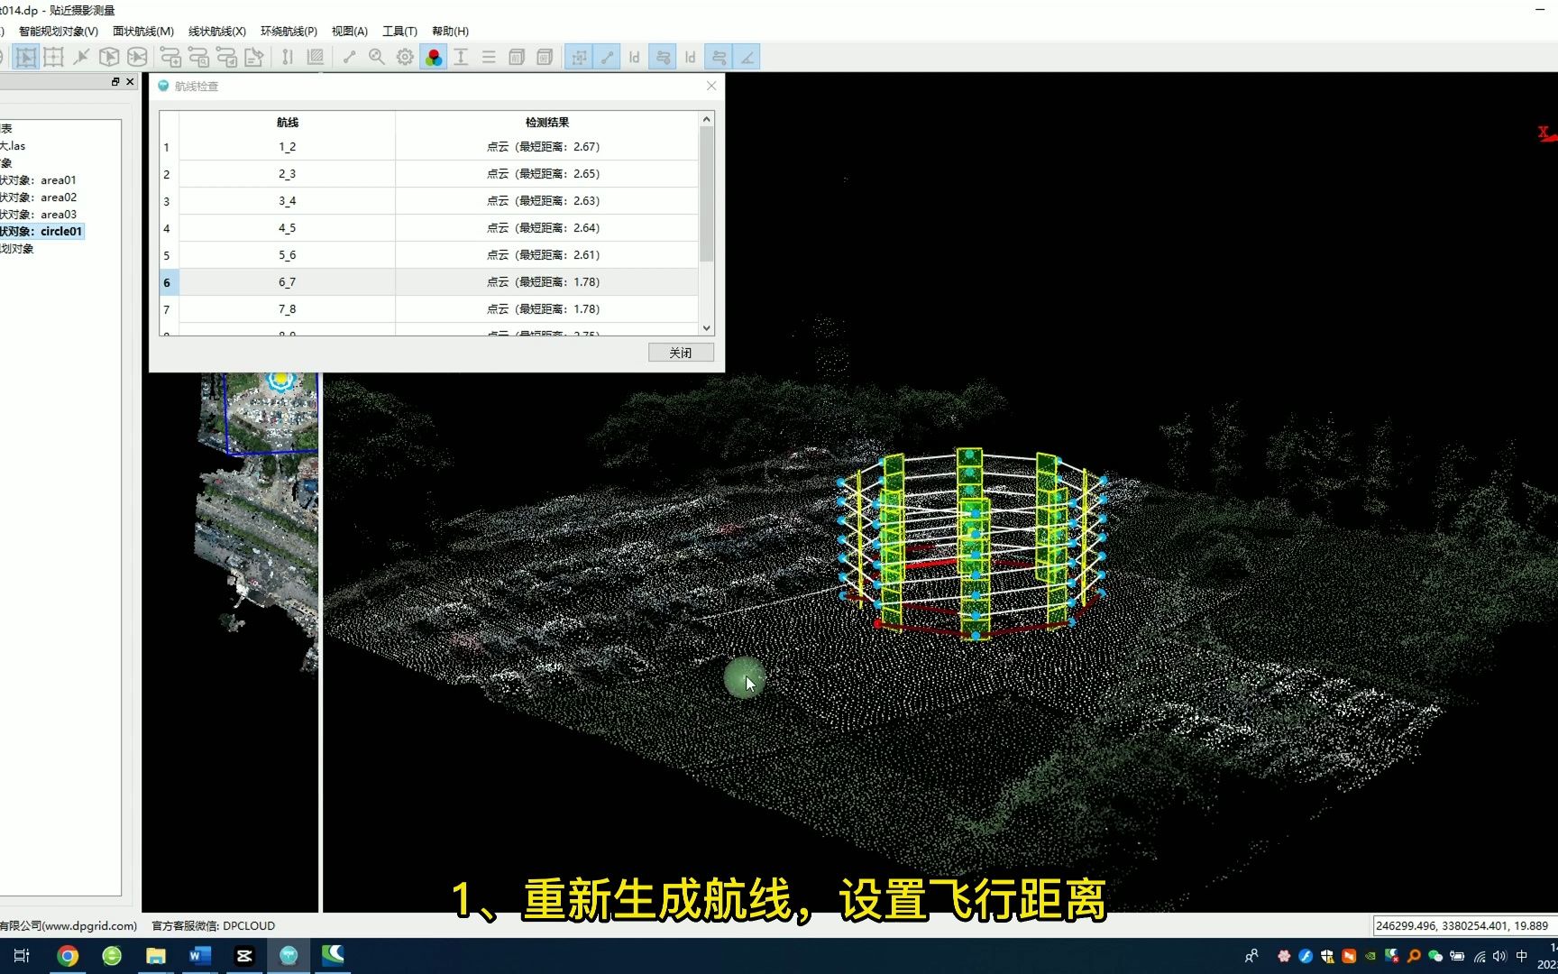Click the 关闭 button in route check dialog
Screen dimensions: 1558x974
(681, 353)
